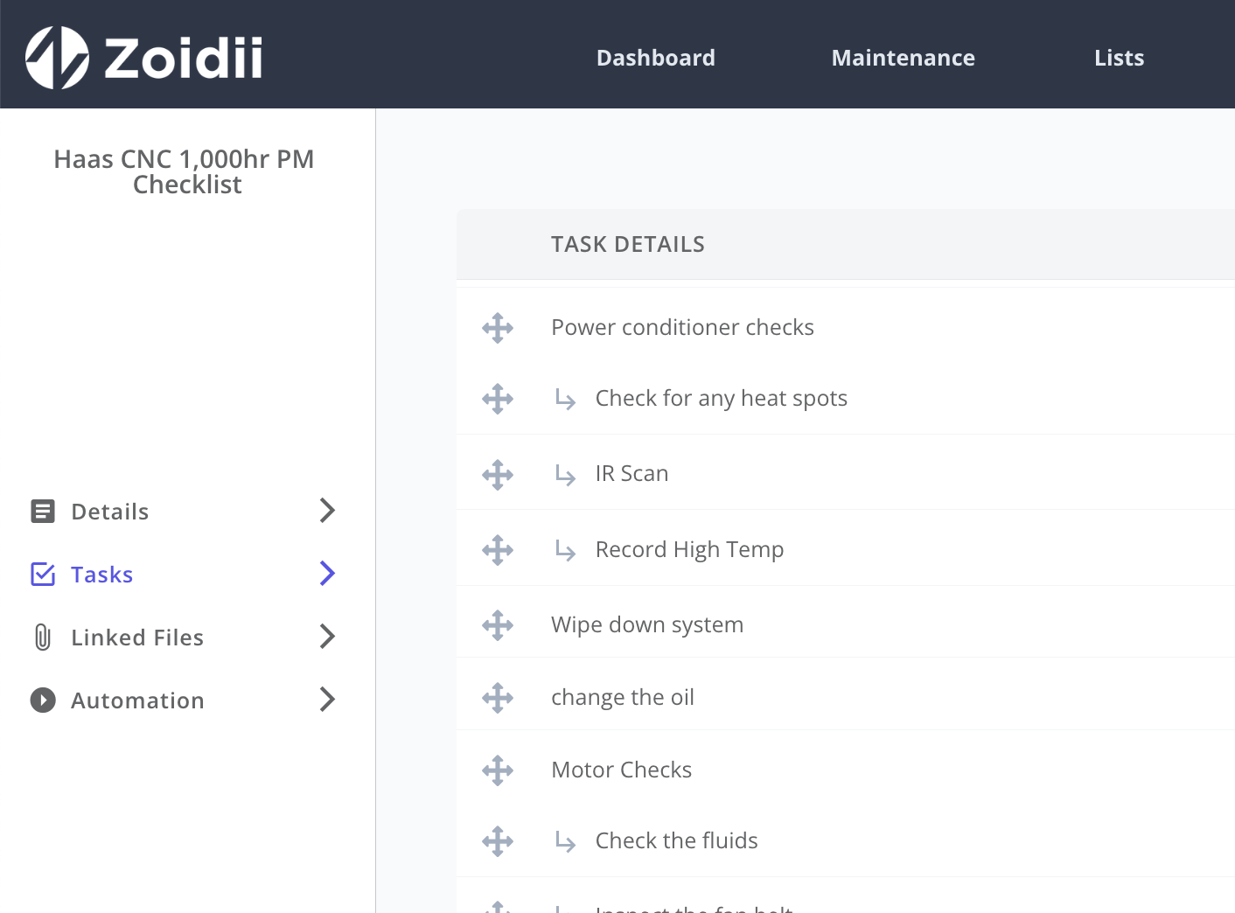Select the Automation sidebar item
This screenshot has height=913, width=1235.
pos(184,700)
